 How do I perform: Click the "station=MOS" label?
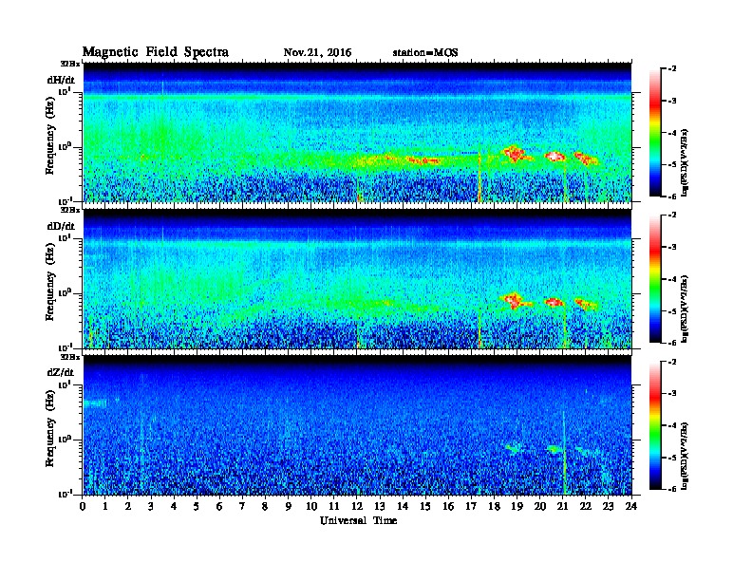[425, 52]
